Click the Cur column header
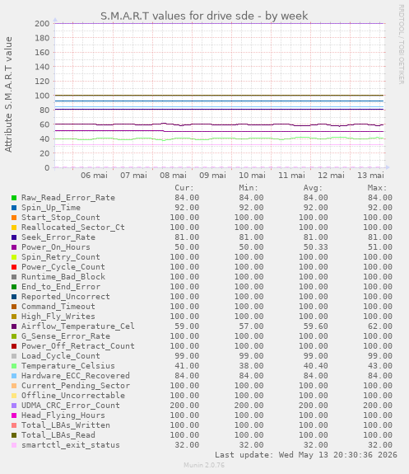Viewport: 409px width, 474px height. point(184,188)
